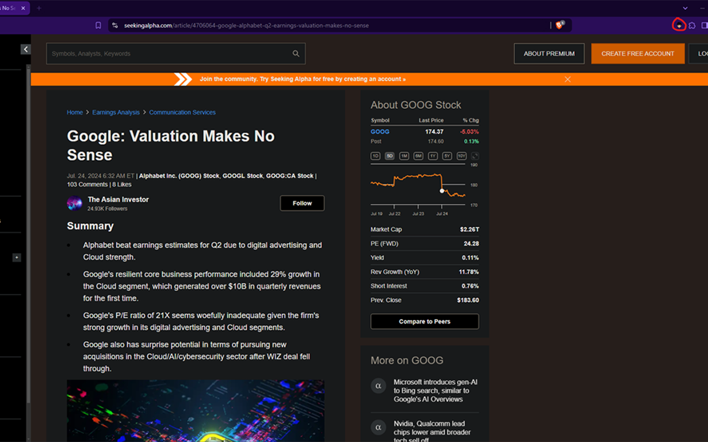708x442 pixels.
Task: Click the address bar URL
Action: pos(246,25)
